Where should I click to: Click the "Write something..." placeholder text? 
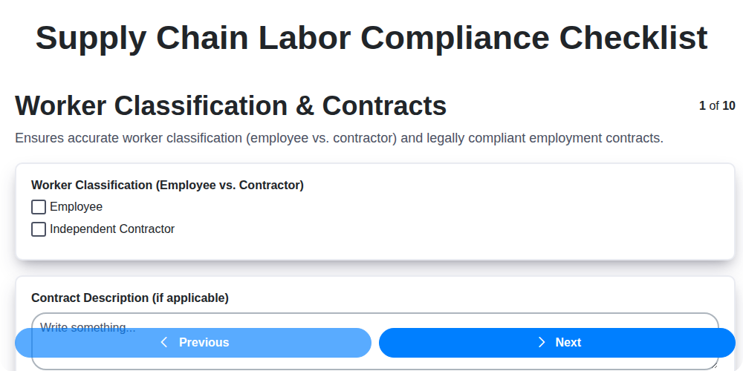(88, 326)
